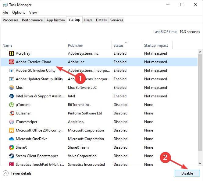Click the µTorrent green icon
The image size is (203, 181).
pos(12,105)
